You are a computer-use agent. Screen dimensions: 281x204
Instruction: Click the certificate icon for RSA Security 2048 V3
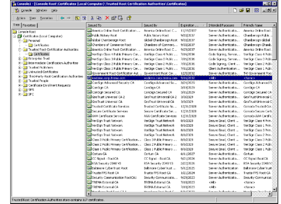tap(89, 163)
